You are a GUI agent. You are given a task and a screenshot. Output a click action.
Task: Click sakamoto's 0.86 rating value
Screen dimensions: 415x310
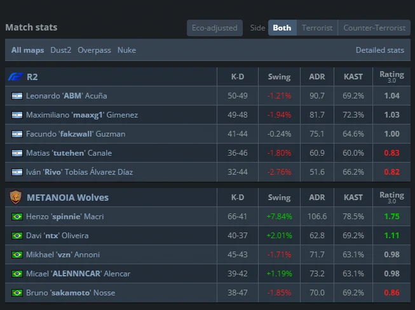(391, 293)
